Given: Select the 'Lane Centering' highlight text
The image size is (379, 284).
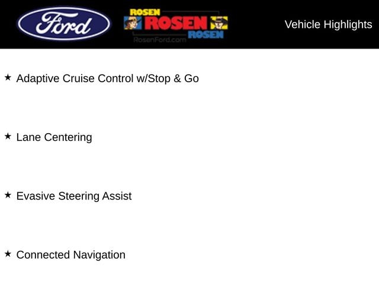Looking at the screenshot, I should tap(54, 137).
